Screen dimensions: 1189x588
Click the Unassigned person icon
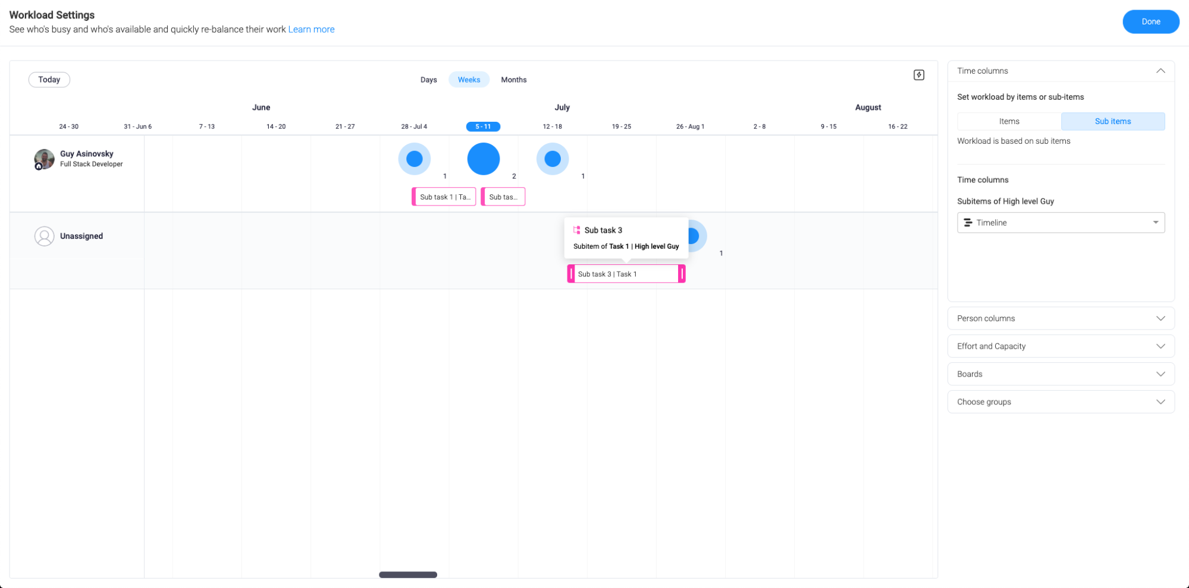pyautogui.click(x=44, y=236)
